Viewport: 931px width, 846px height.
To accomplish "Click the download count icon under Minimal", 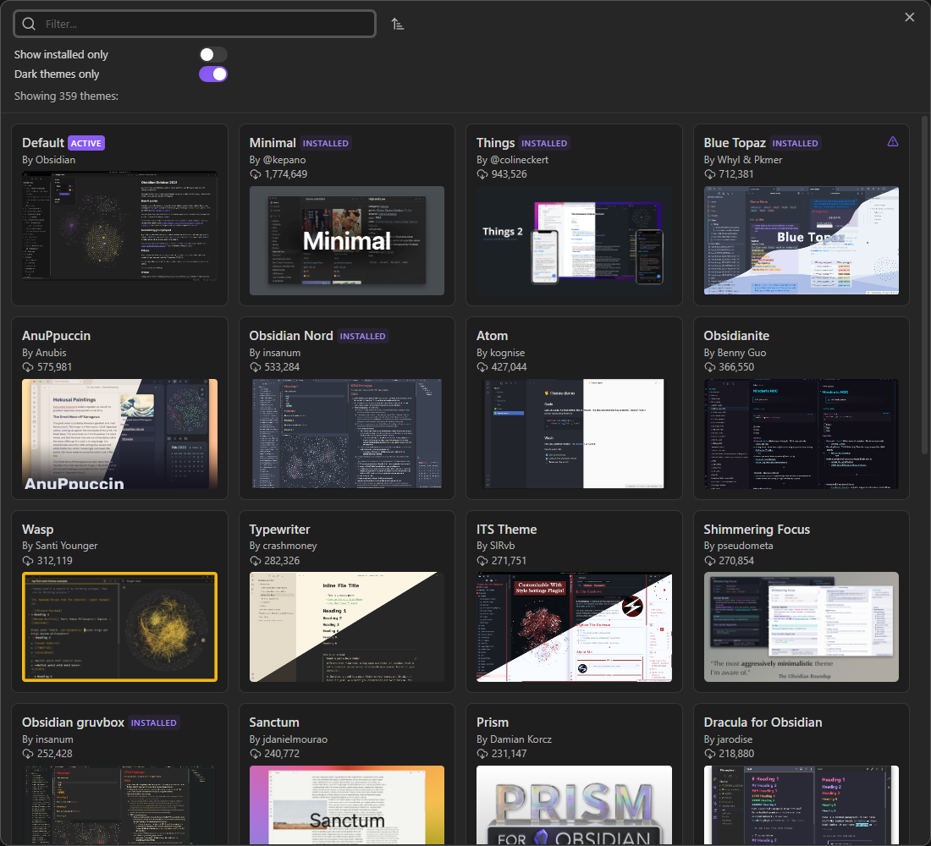I will click(x=256, y=174).
